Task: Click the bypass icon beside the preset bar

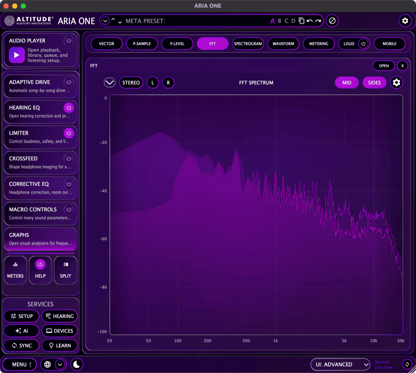Action: tap(332, 21)
